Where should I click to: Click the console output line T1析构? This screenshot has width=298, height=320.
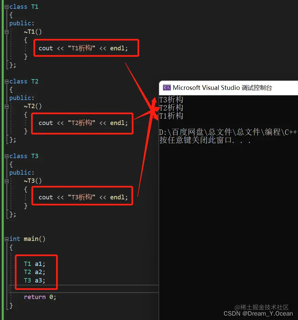tap(171, 116)
